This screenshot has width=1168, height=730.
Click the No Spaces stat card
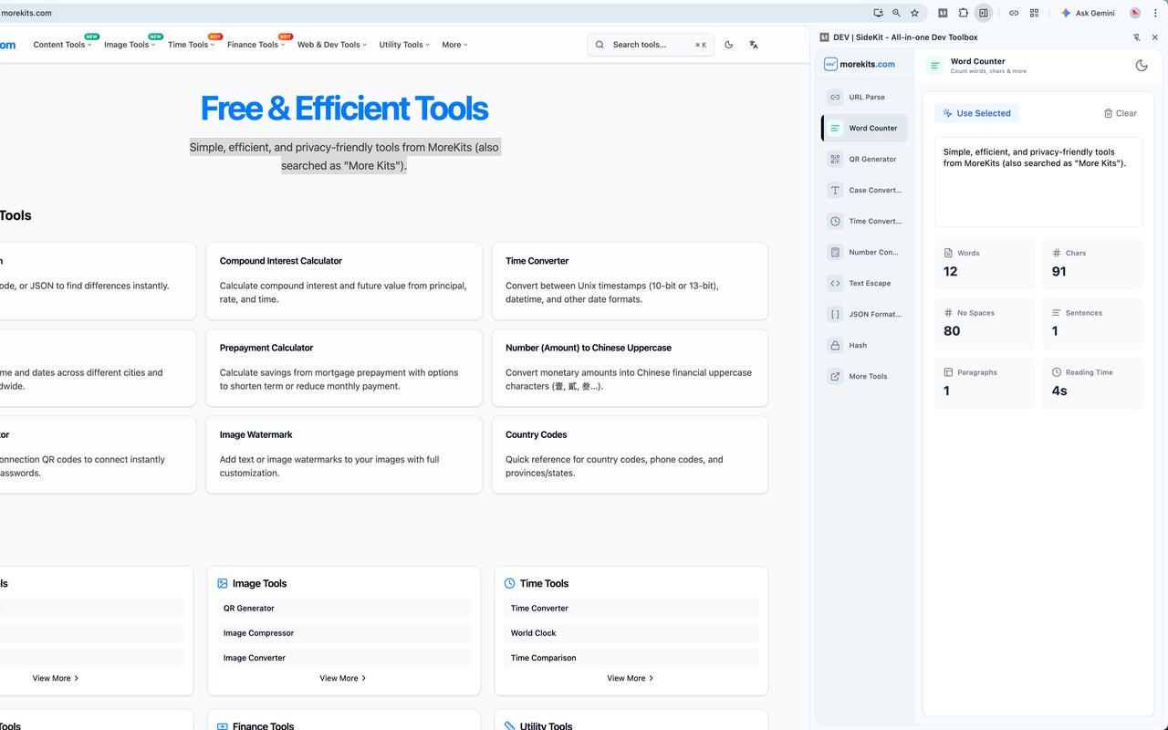pyautogui.click(x=985, y=323)
